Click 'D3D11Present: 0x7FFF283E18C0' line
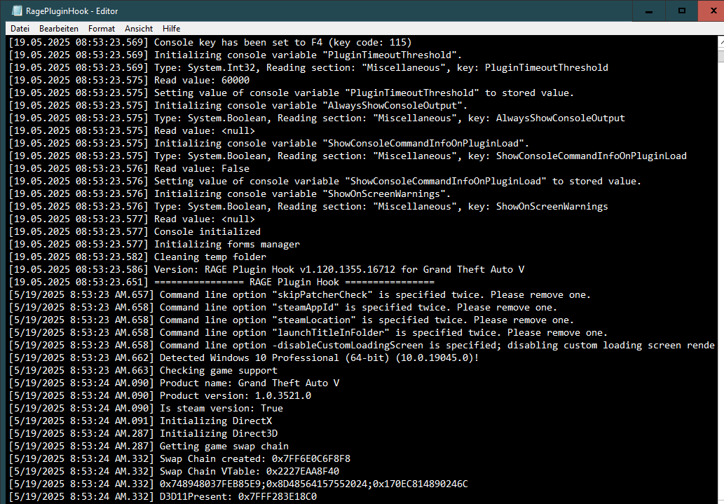 [x=163, y=497]
